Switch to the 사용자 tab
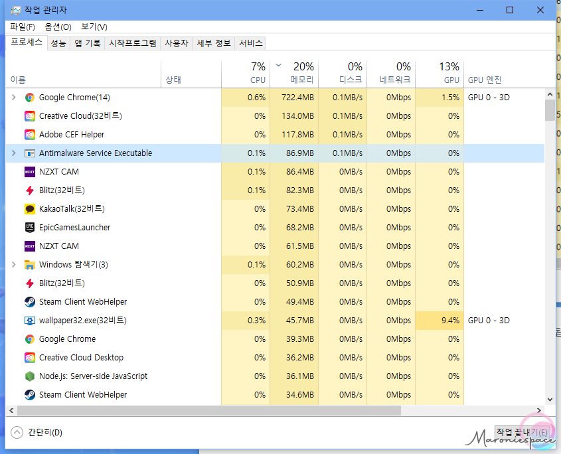This screenshot has width=561, height=454. (177, 43)
